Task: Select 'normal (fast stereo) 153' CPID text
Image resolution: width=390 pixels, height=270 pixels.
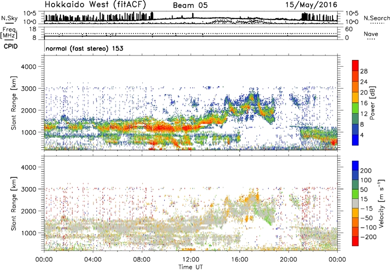Action: click(x=84, y=48)
